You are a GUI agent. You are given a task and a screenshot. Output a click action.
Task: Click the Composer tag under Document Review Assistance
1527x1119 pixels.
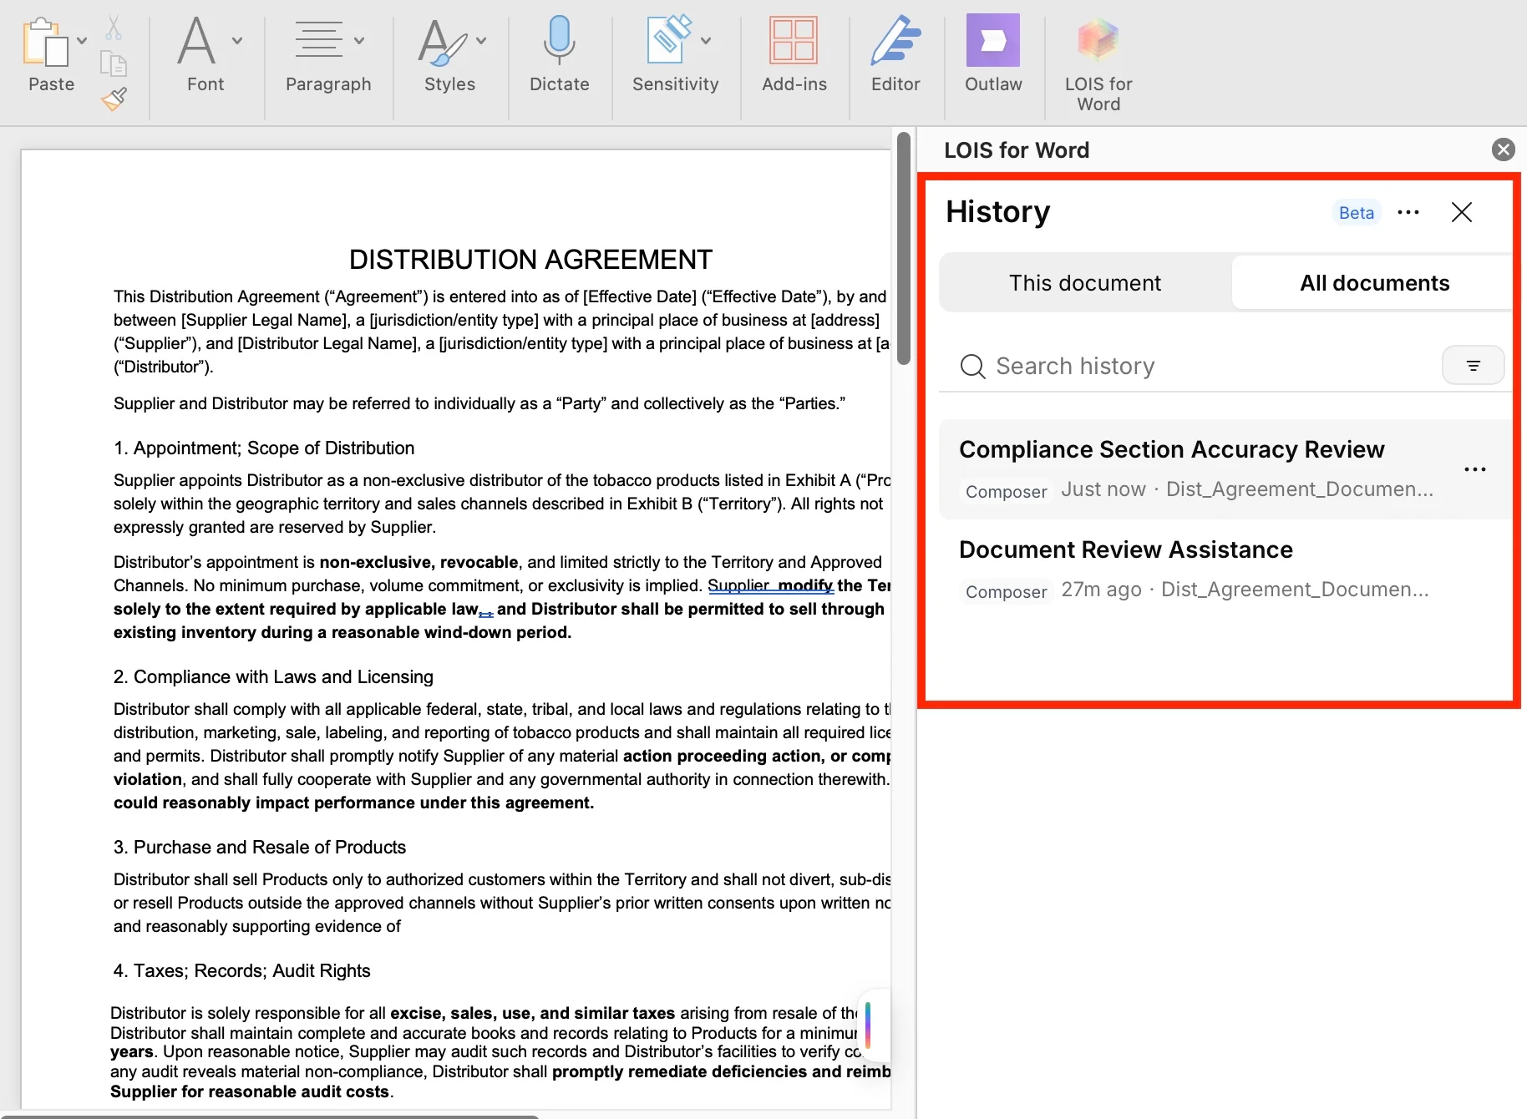click(x=1007, y=591)
